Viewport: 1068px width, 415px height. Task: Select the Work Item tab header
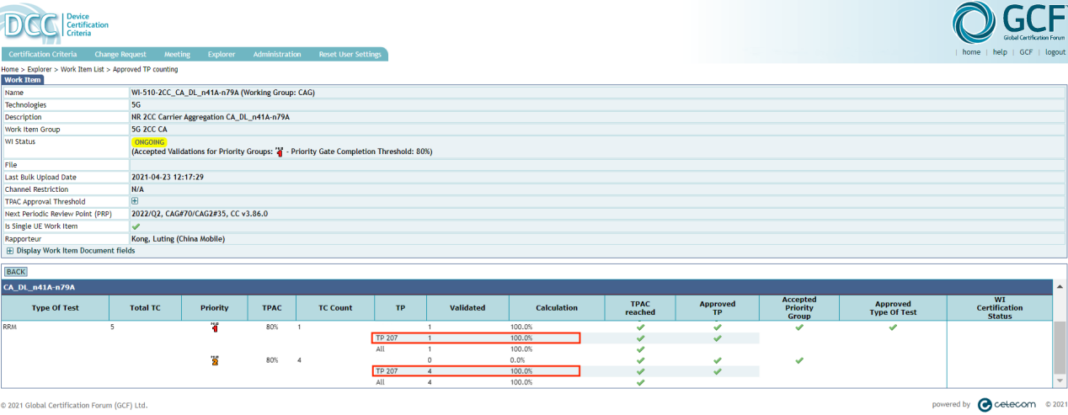[22, 81]
